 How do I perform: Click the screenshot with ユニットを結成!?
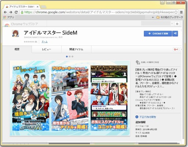click(109, 98)
